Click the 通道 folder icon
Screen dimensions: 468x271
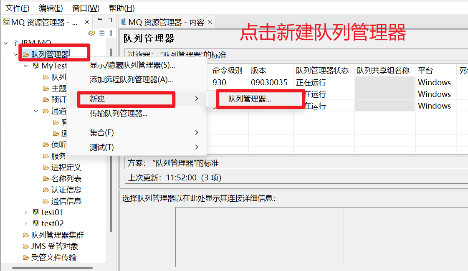46,111
